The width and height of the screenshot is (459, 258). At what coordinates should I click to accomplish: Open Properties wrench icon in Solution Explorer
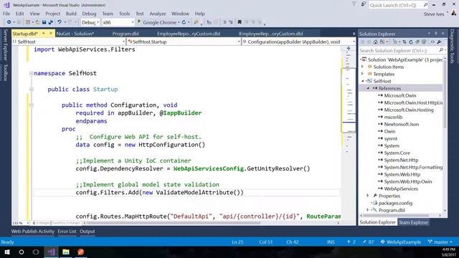pos(439,42)
